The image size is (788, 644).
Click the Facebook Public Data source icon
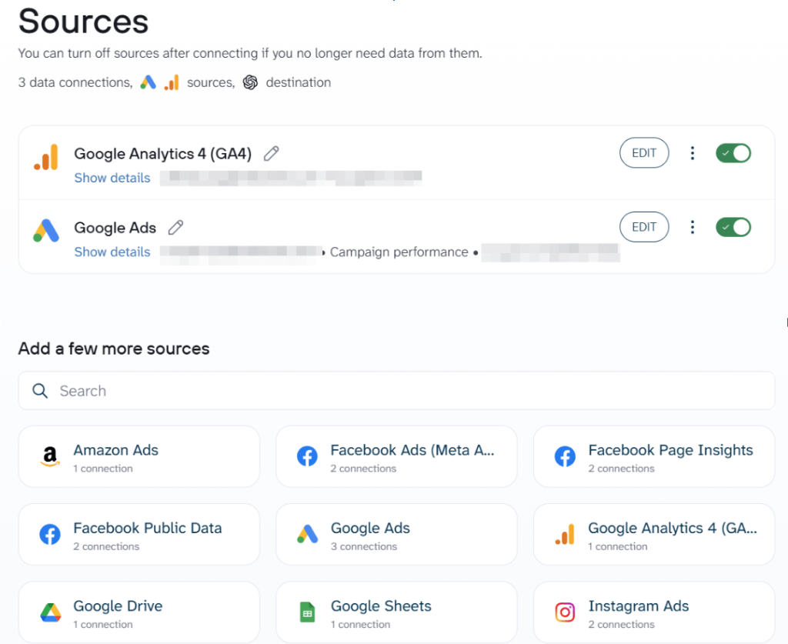[x=50, y=534]
